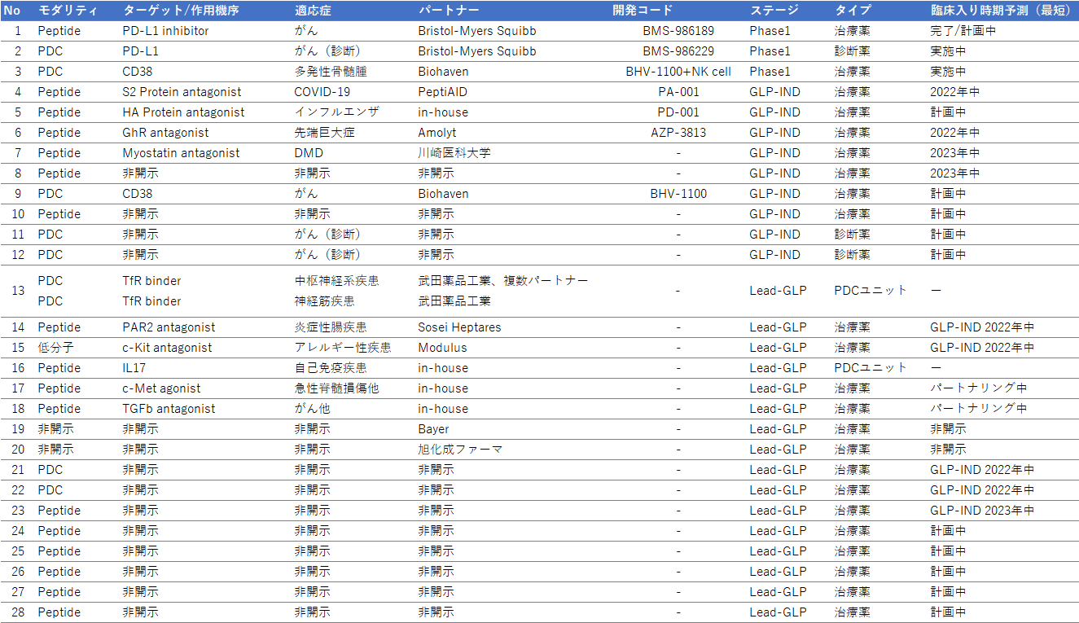1079x623 pixels.
Task: Select the S2 Protein antagonist cell
Action: (182, 92)
